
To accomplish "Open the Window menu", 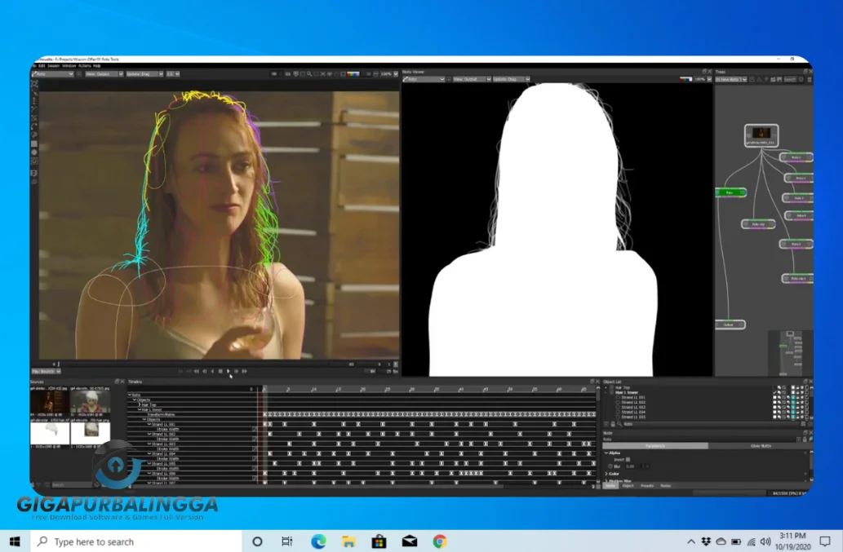I will click(x=69, y=65).
